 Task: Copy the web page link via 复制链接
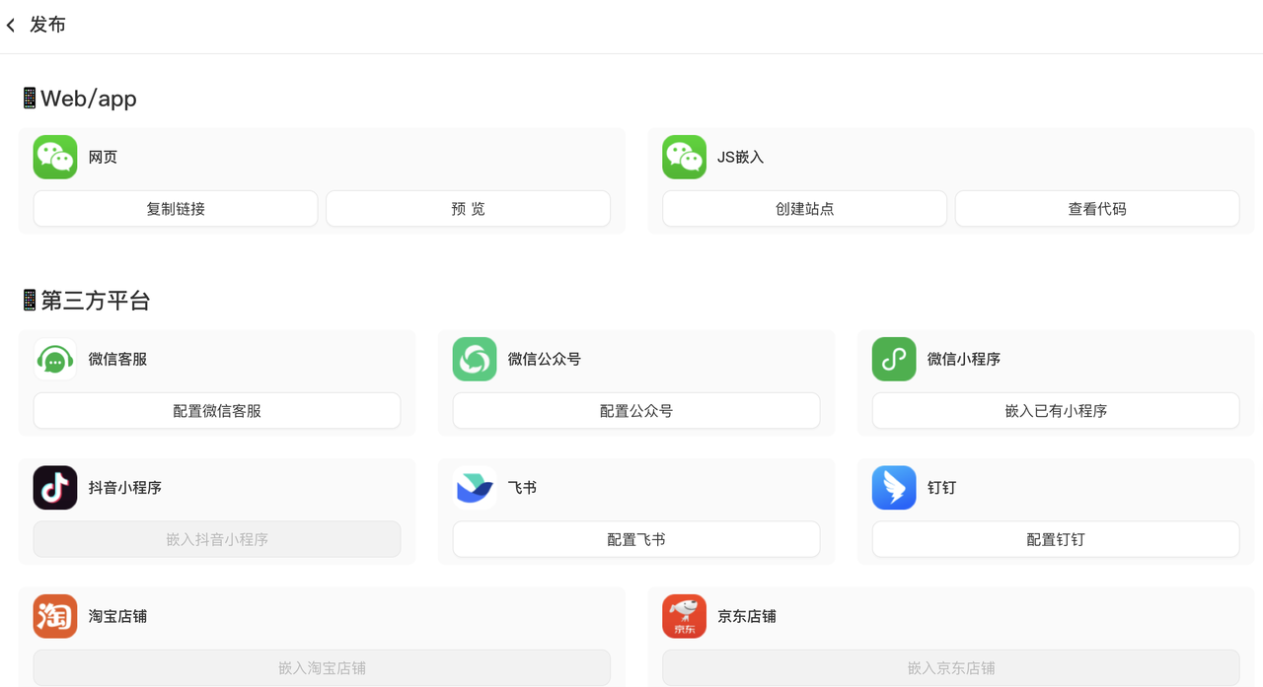[x=176, y=209]
